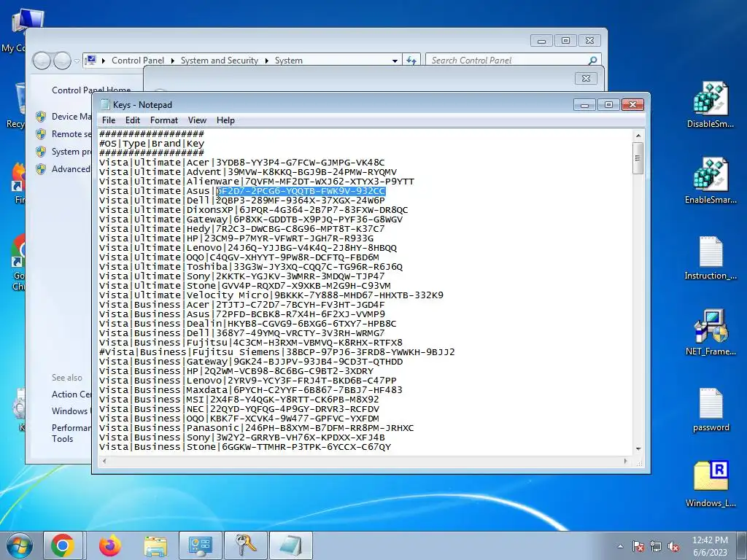Switch to Control Panel taskbar button

[200, 545]
